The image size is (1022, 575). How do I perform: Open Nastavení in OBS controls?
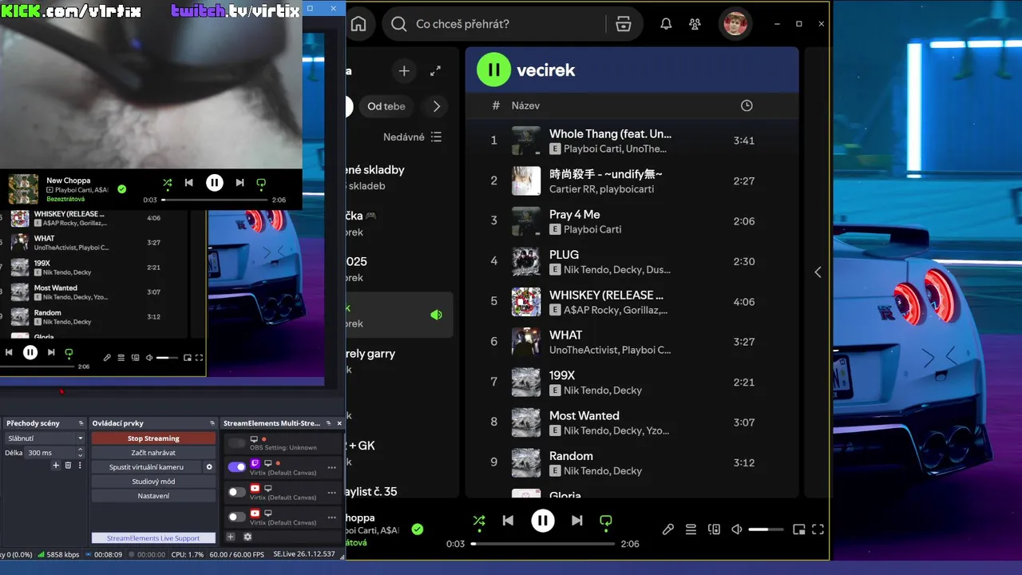coord(153,496)
